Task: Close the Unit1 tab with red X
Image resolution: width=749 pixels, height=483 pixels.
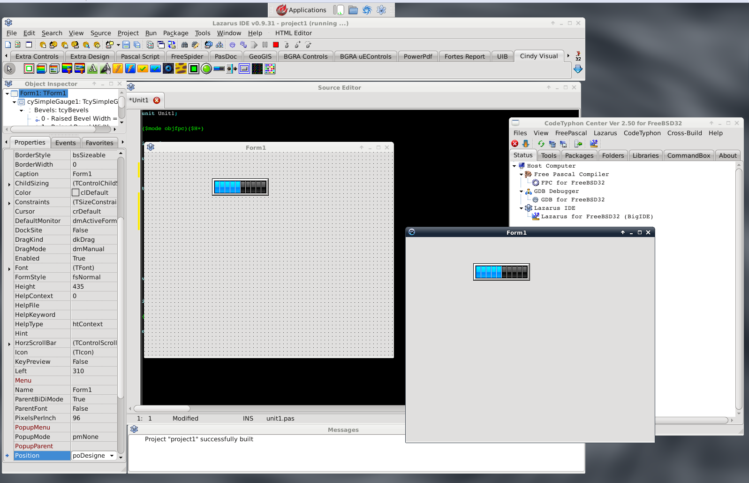Action: tap(157, 100)
